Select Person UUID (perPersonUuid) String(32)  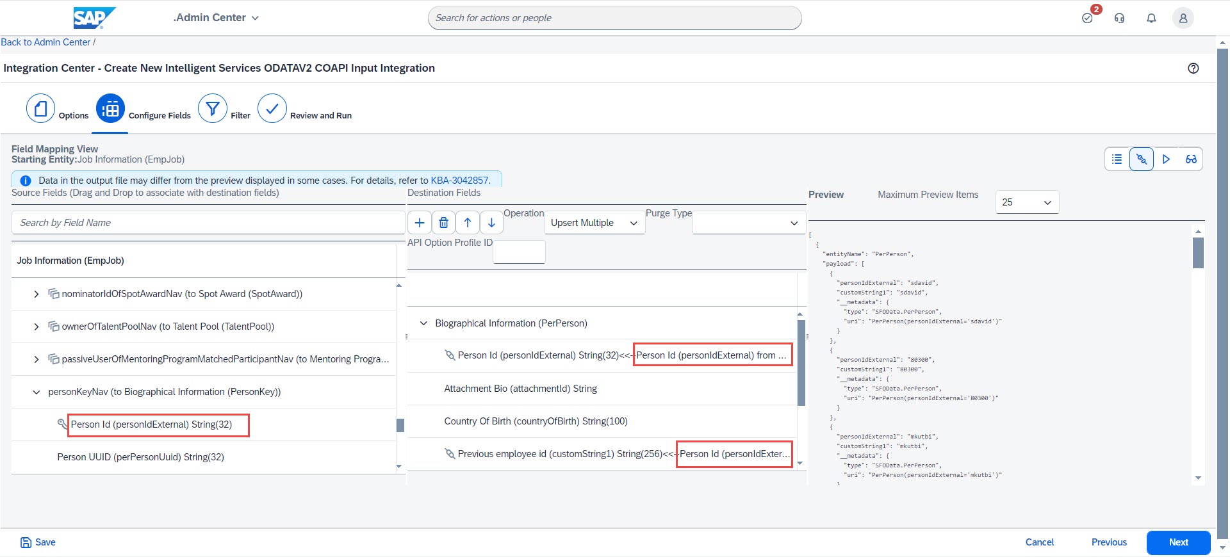click(x=140, y=457)
